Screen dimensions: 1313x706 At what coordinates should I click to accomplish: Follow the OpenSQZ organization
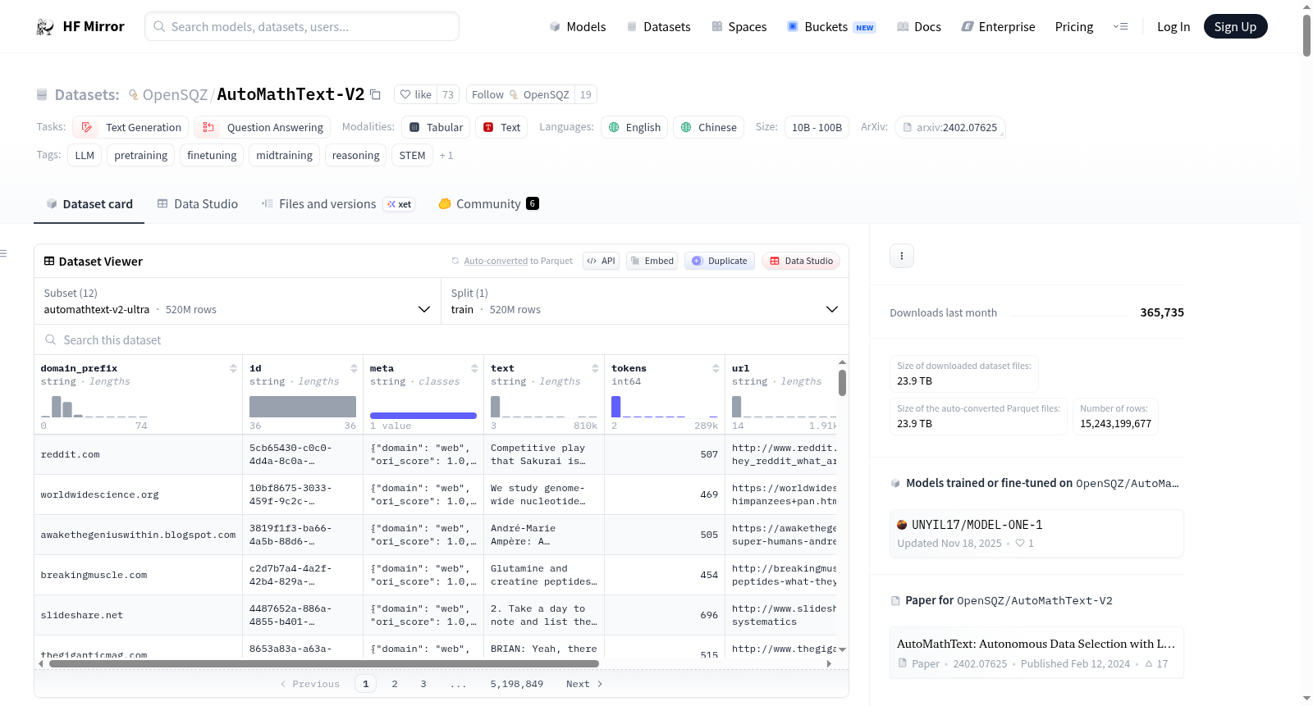click(520, 94)
